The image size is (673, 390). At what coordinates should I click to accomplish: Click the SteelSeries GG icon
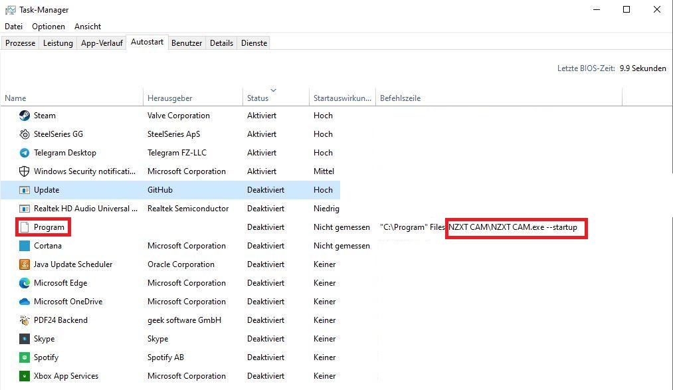coord(25,134)
